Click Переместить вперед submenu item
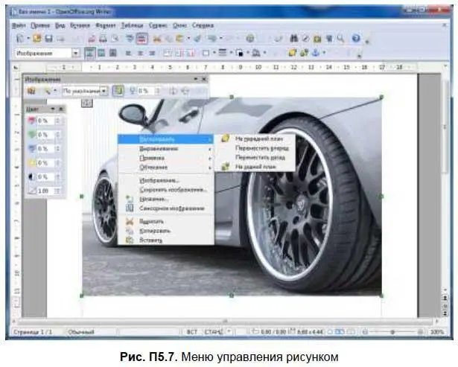Viewport: 458px width, 367px height. tap(255, 148)
